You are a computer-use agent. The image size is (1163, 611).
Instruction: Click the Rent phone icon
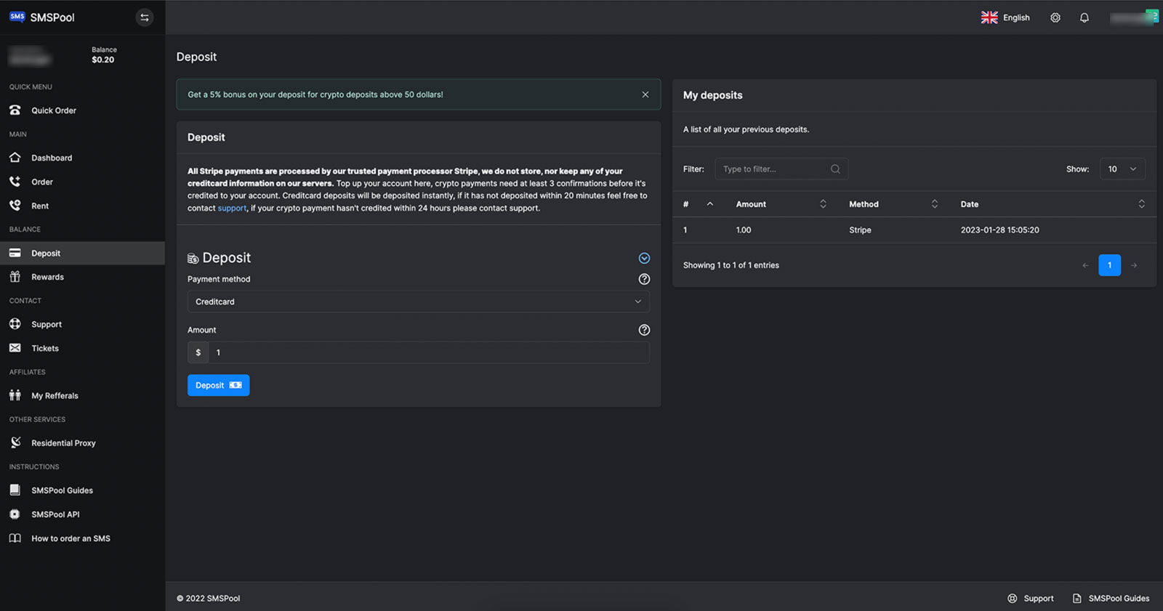[15, 206]
